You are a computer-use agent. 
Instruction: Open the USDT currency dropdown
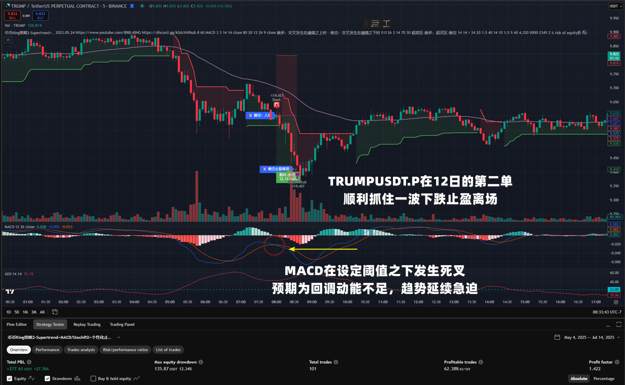tap(616, 6)
